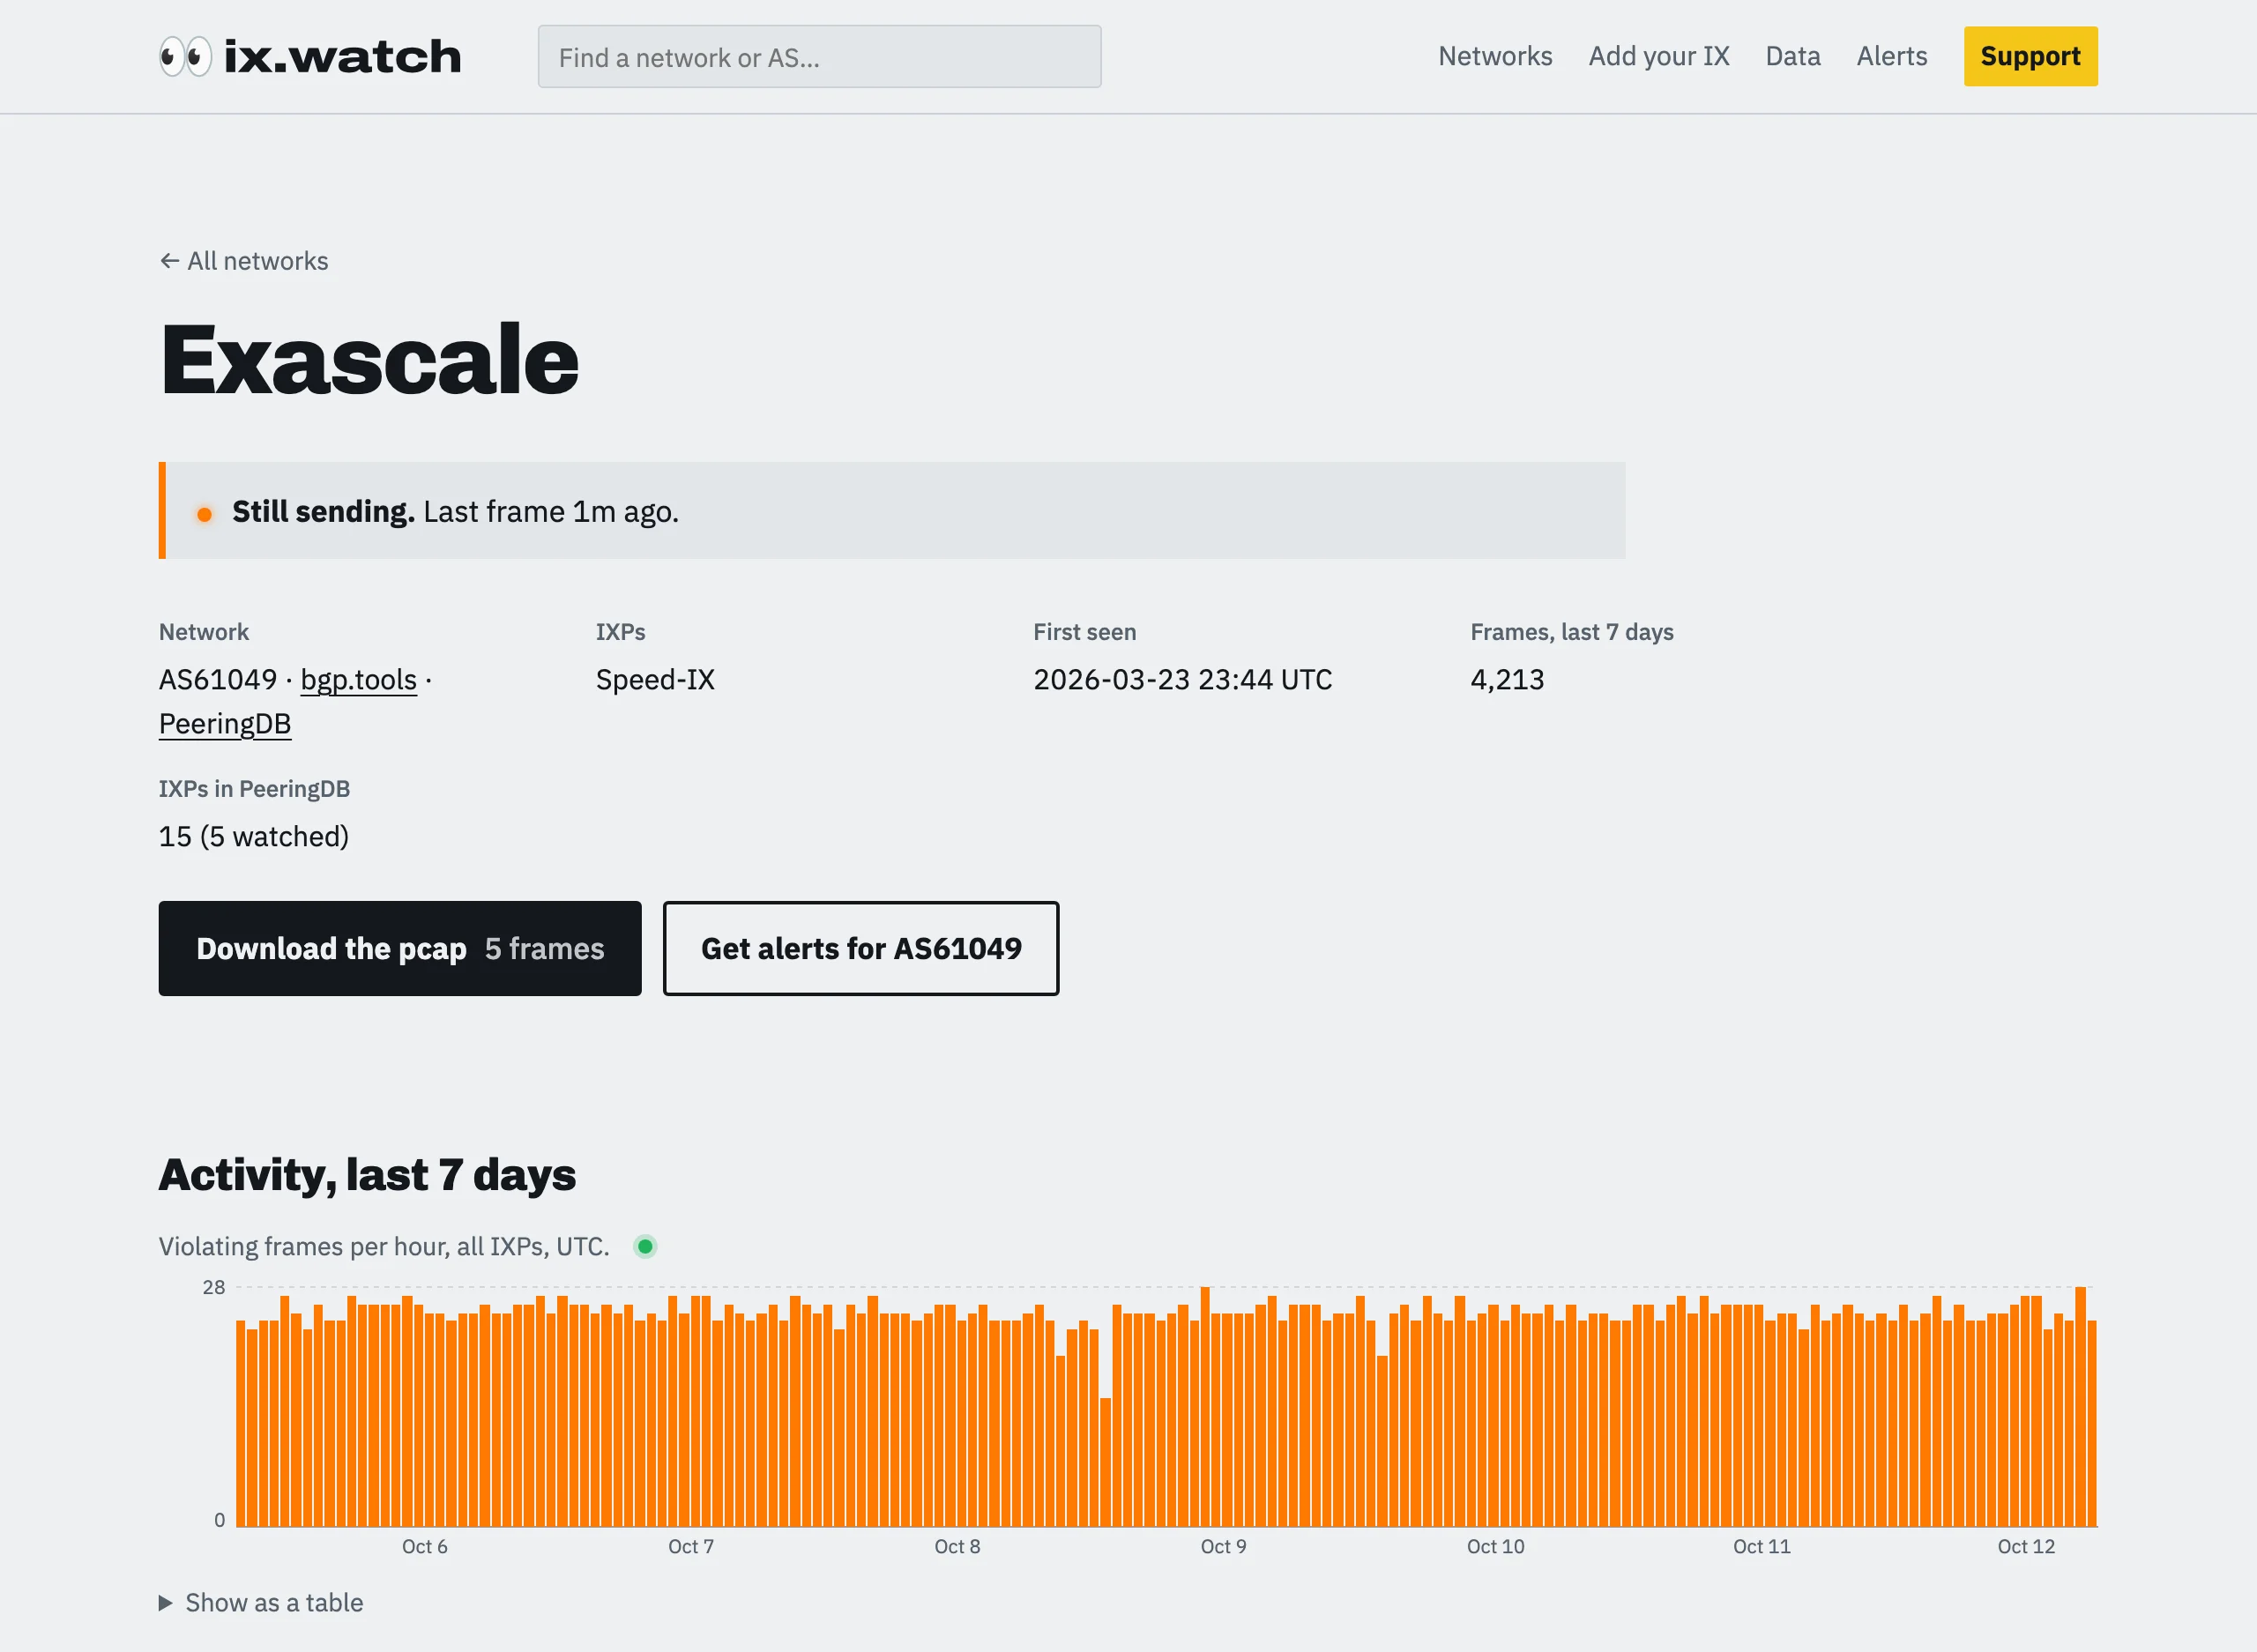2257x1652 pixels.
Task: Click the orange Still sending status dot
Action: (204, 514)
